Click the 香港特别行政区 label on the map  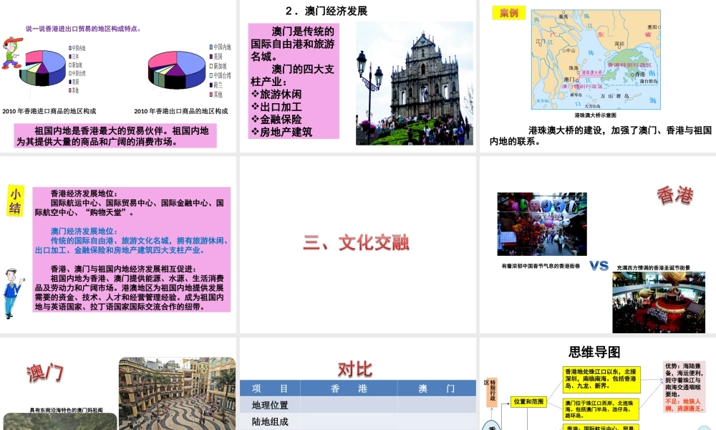(629, 65)
